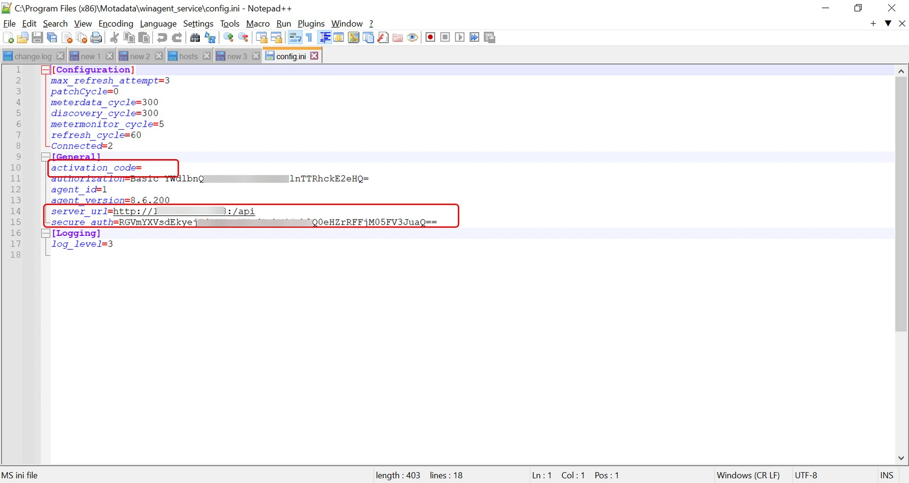Click the Close All documents icon
The image size is (909, 483).
(81, 38)
